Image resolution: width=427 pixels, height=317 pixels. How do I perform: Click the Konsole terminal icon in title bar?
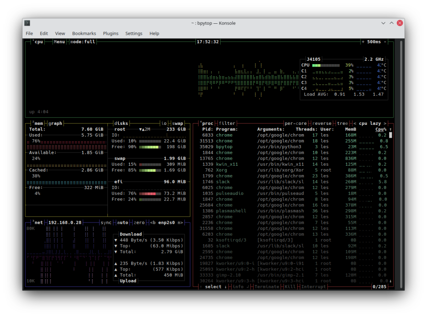coord(27,23)
